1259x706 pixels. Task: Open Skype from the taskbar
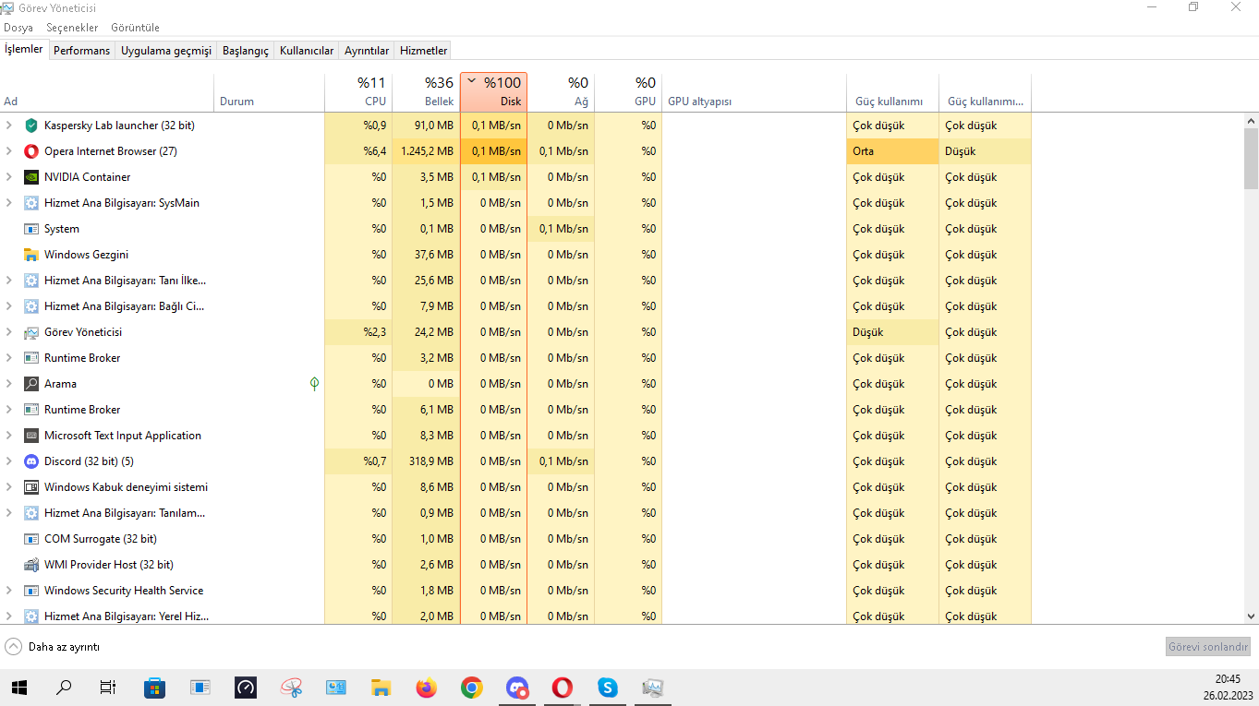click(607, 688)
